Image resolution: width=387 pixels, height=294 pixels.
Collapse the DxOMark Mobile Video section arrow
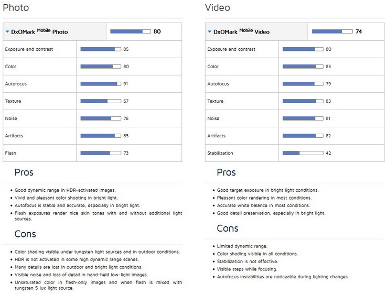tap(210, 32)
